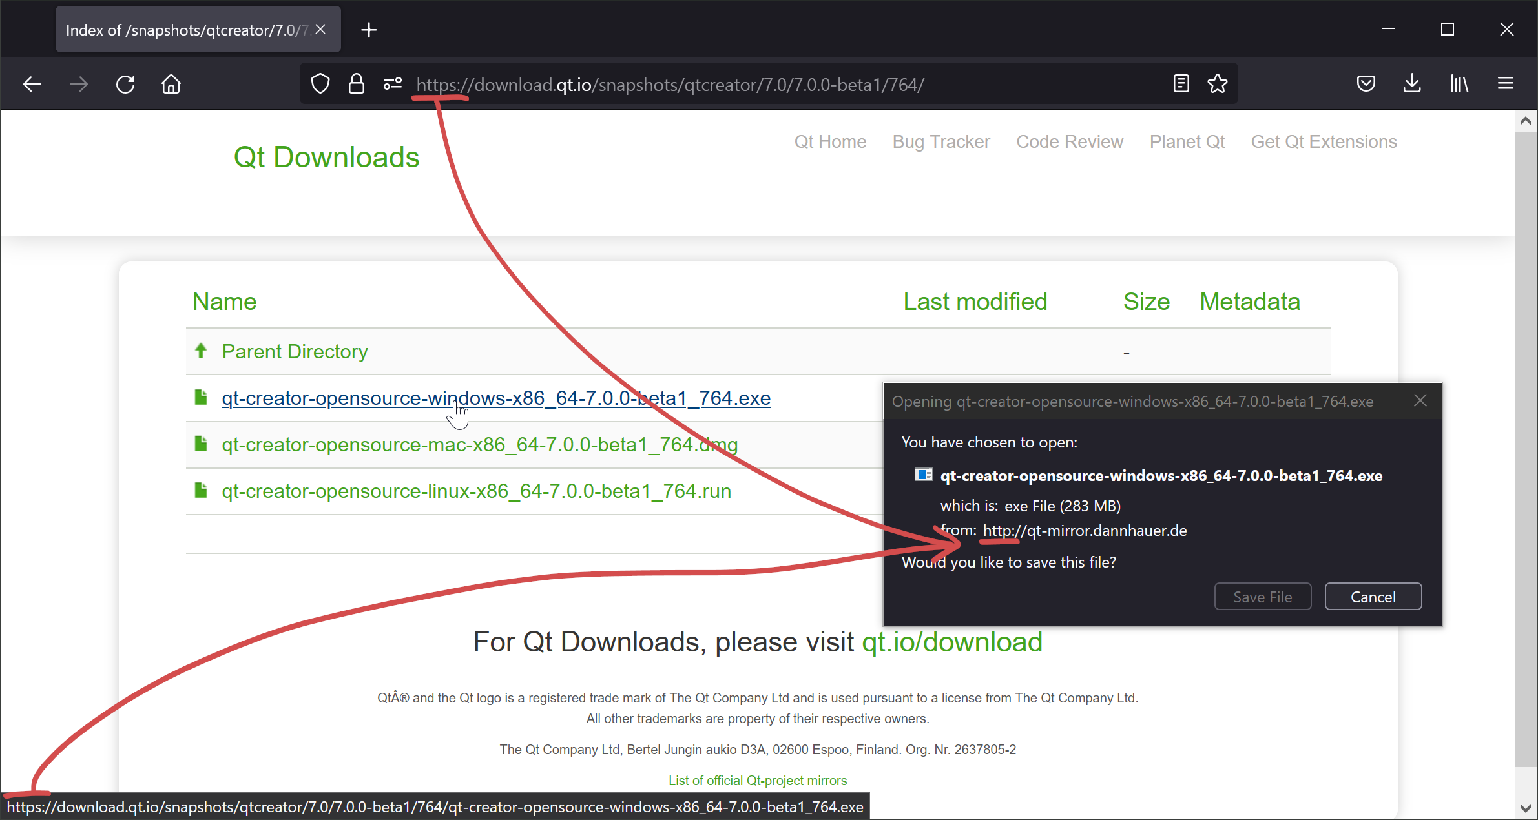Screen dimensions: 1538x820
Task: Click the exe File (283 MB) text
Action: 1063,506
